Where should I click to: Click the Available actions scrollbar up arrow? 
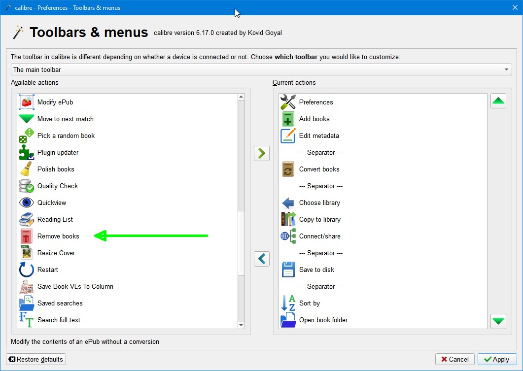[x=241, y=97]
